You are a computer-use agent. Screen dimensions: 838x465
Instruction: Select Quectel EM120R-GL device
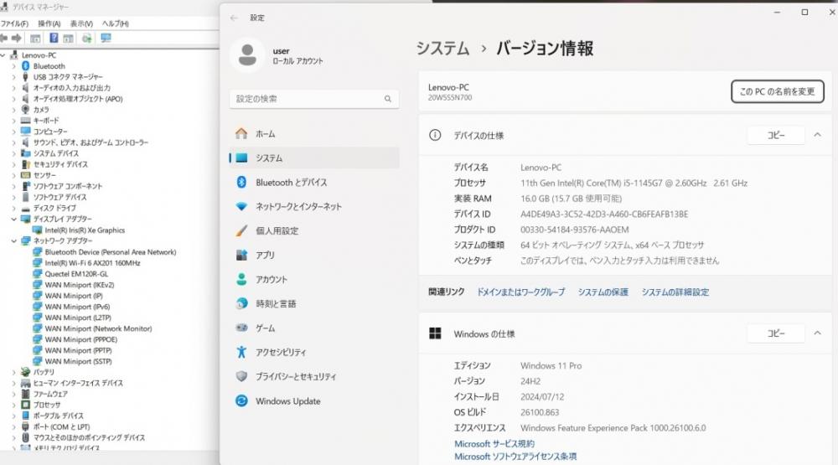[76, 274]
